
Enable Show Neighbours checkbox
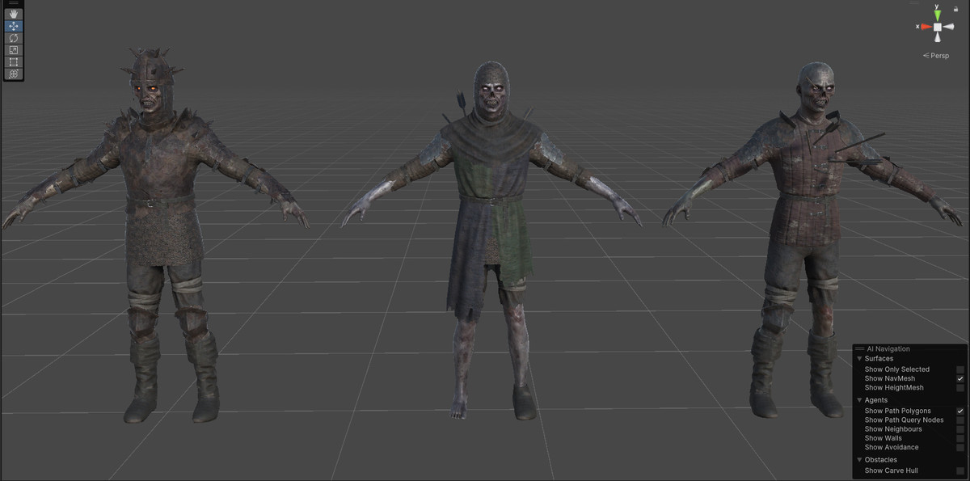tap(960, 429)
